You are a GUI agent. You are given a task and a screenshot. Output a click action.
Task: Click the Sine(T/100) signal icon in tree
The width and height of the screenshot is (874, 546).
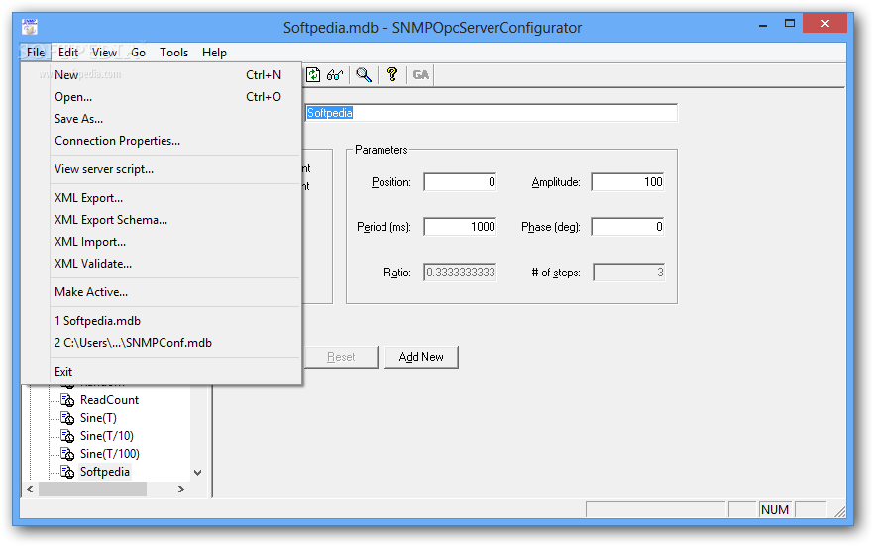67,454
